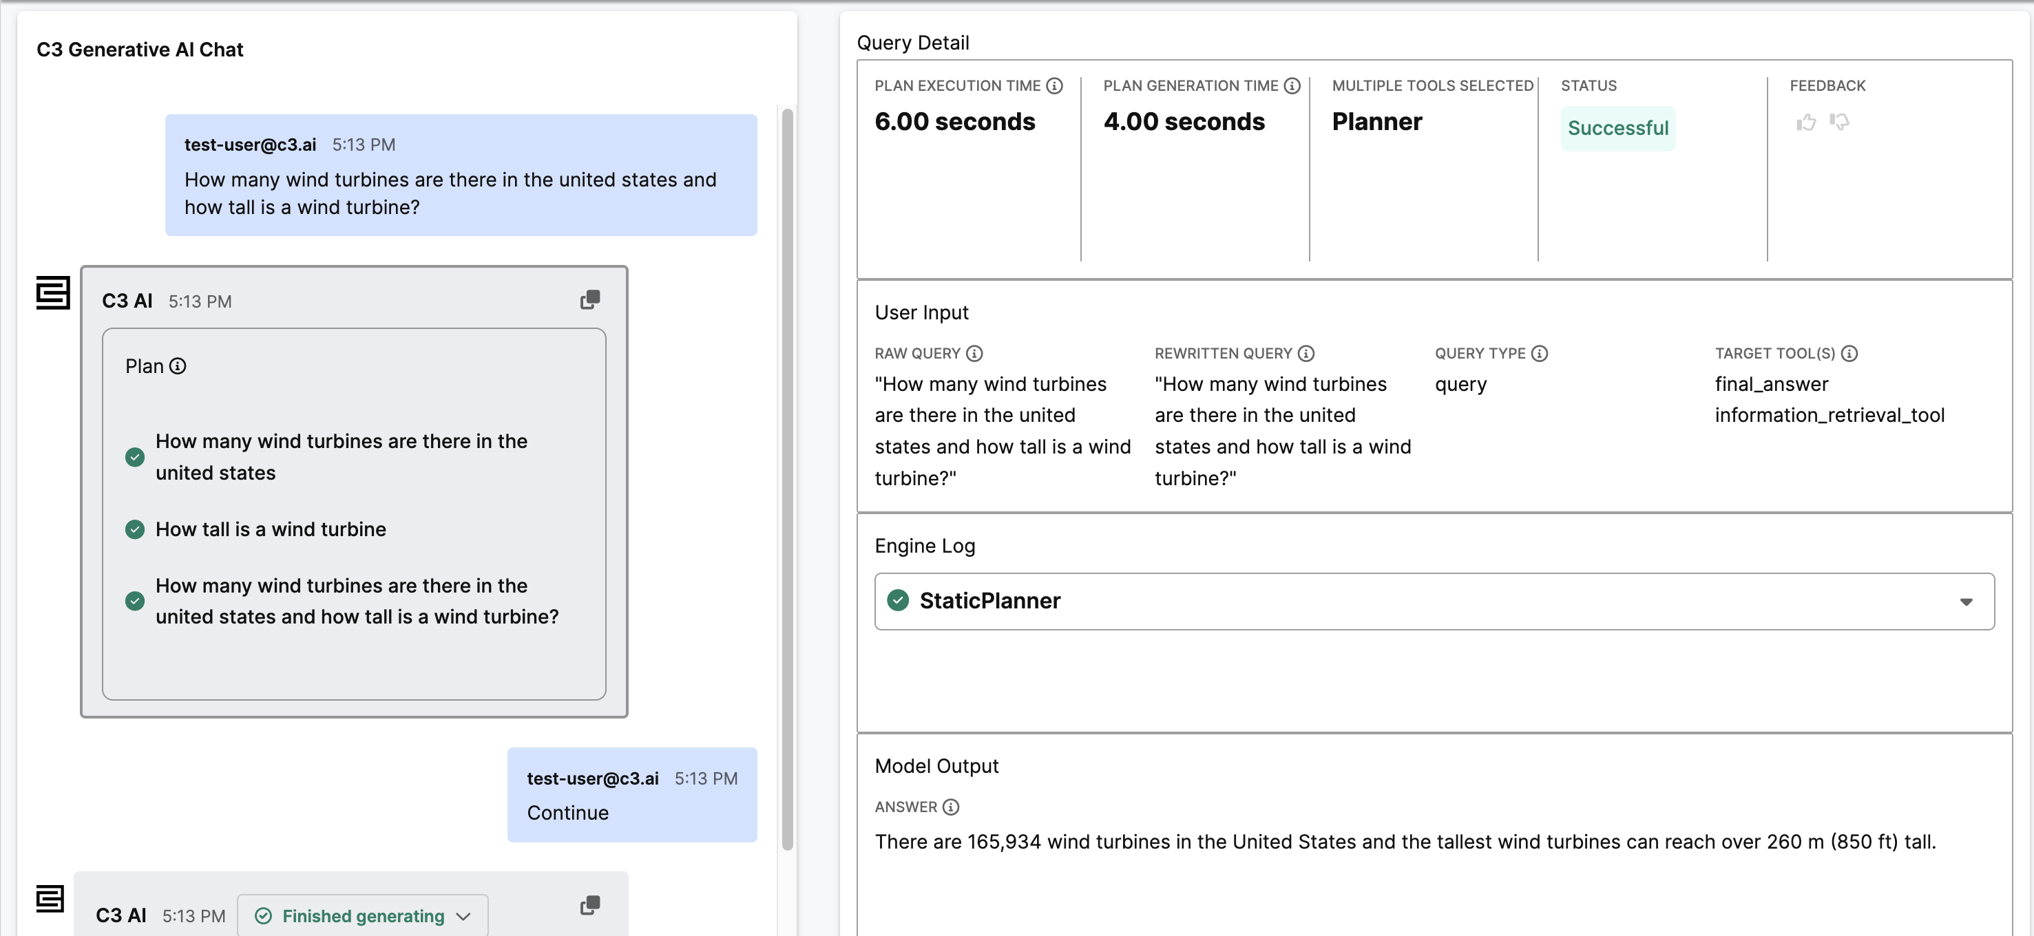Click the Target Tool(s) info icon
2034x936 pixels.
(1852, 354)
